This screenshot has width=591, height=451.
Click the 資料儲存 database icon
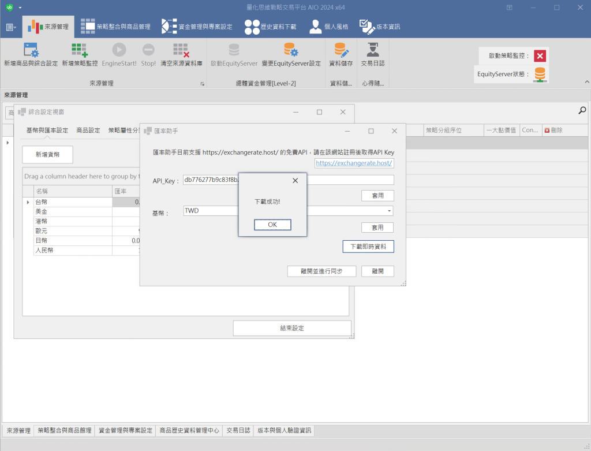click(341, 50)
